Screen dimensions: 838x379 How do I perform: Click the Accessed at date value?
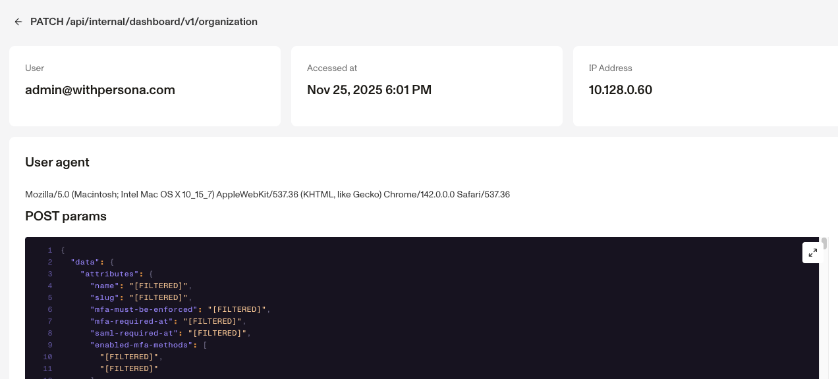coord(369,90)
